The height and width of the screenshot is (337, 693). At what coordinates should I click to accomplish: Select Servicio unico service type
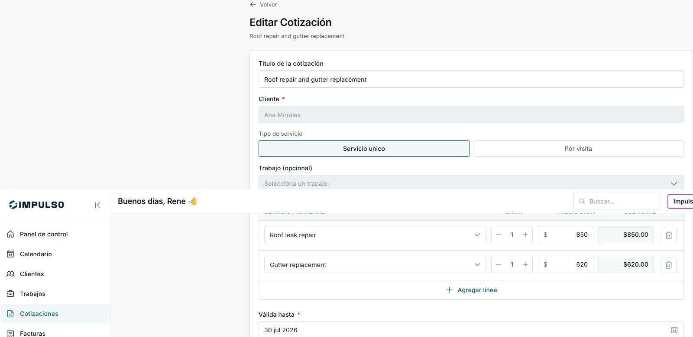(x=364, y=149)
